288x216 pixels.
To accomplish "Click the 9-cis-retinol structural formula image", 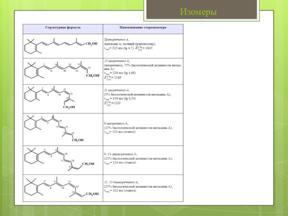I will (x=54, y=129).
